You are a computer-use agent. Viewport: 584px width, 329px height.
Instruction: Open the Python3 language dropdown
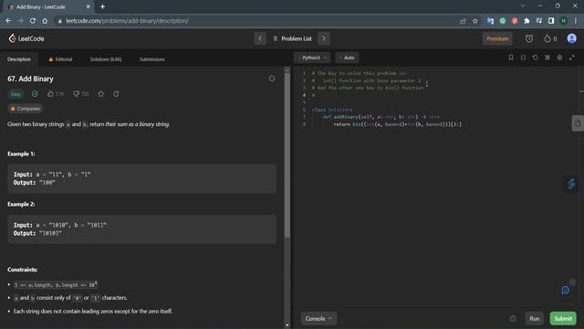point(312,58)
